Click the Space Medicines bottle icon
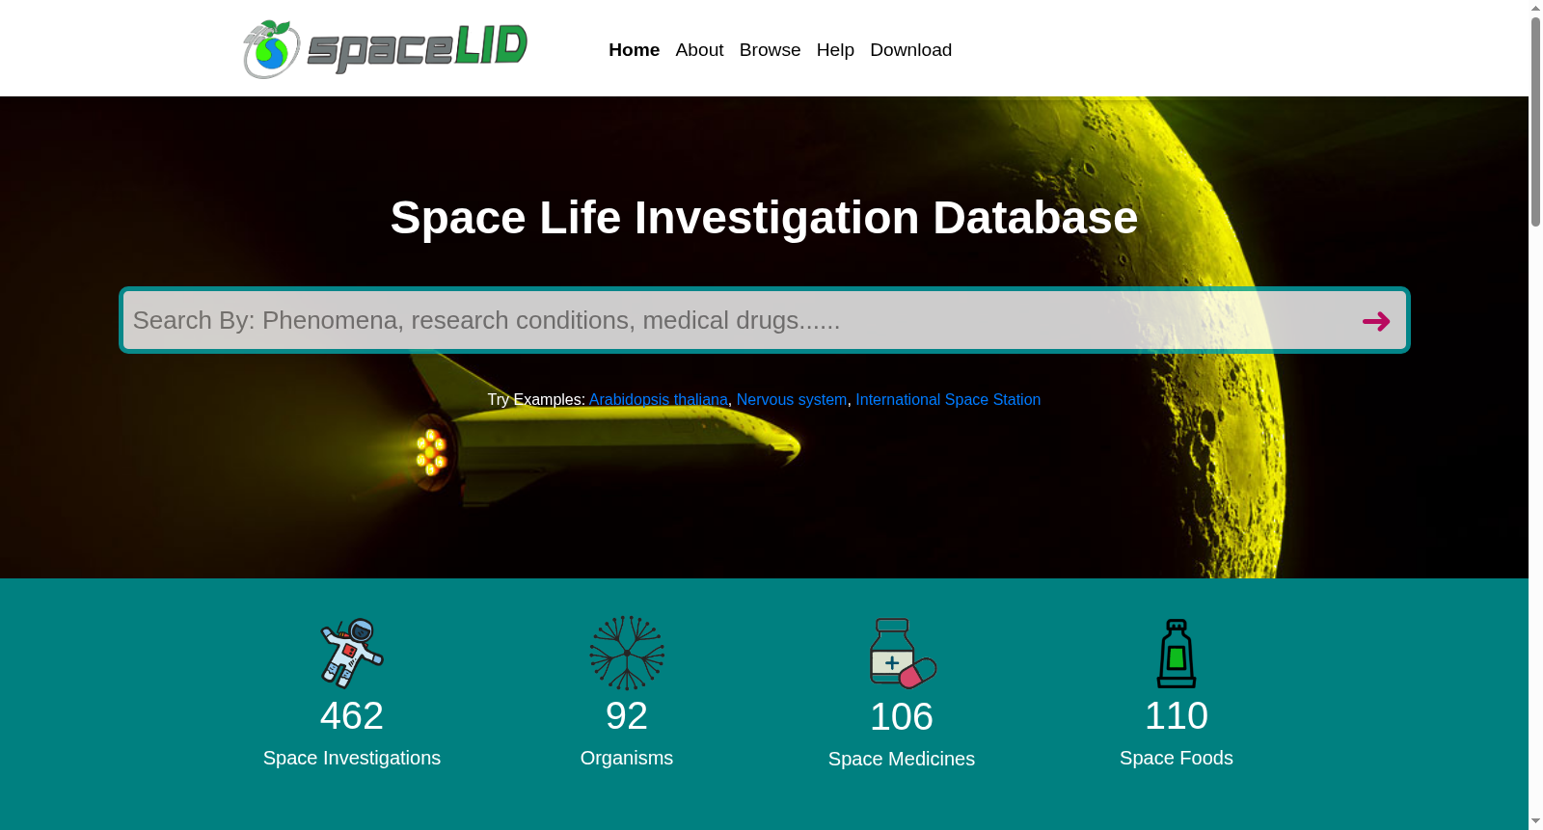The width and height of the screenshot is (1543, 830). (x=903, y=654)
